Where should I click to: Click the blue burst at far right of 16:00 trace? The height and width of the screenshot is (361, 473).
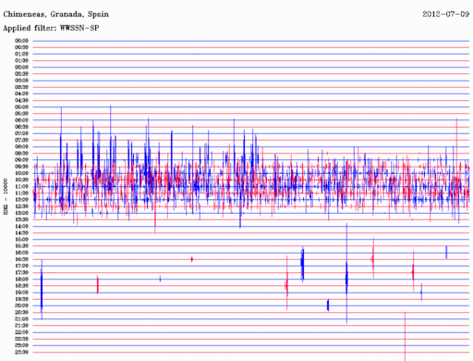(x=446, y=252)
